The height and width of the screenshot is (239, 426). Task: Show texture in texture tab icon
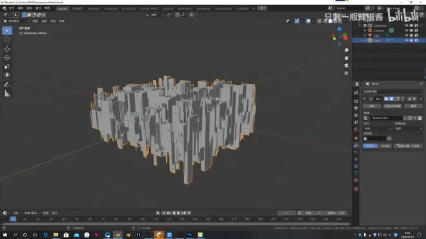click(420, 118)
